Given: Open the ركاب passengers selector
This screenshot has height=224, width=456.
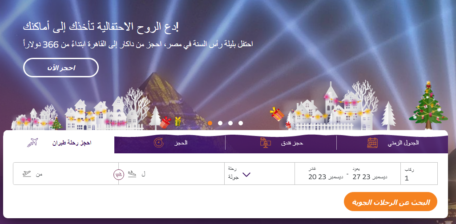Looking at the screenshot, I should pyautogui.click(x=419, y=173).
